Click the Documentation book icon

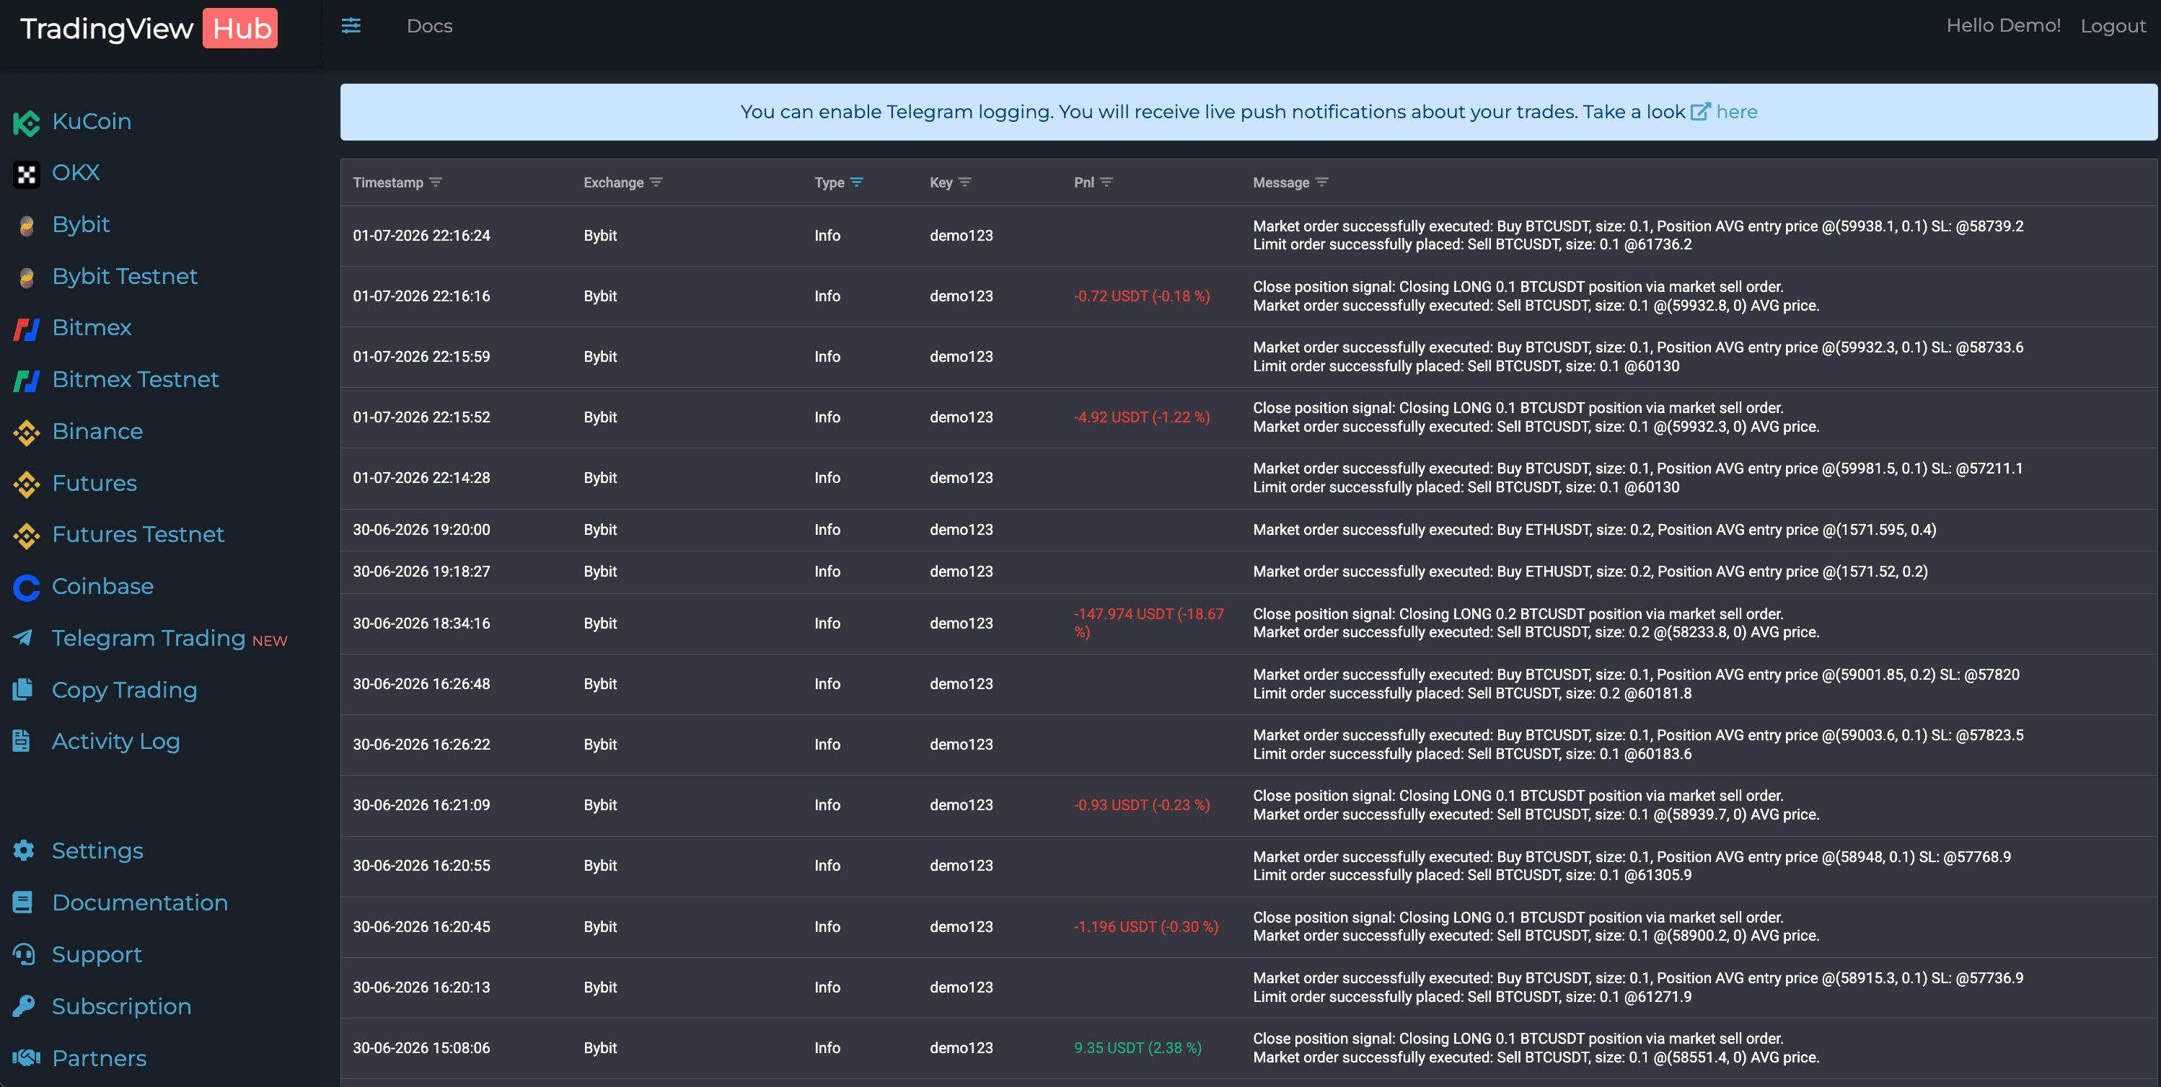(x=22, y=902)
